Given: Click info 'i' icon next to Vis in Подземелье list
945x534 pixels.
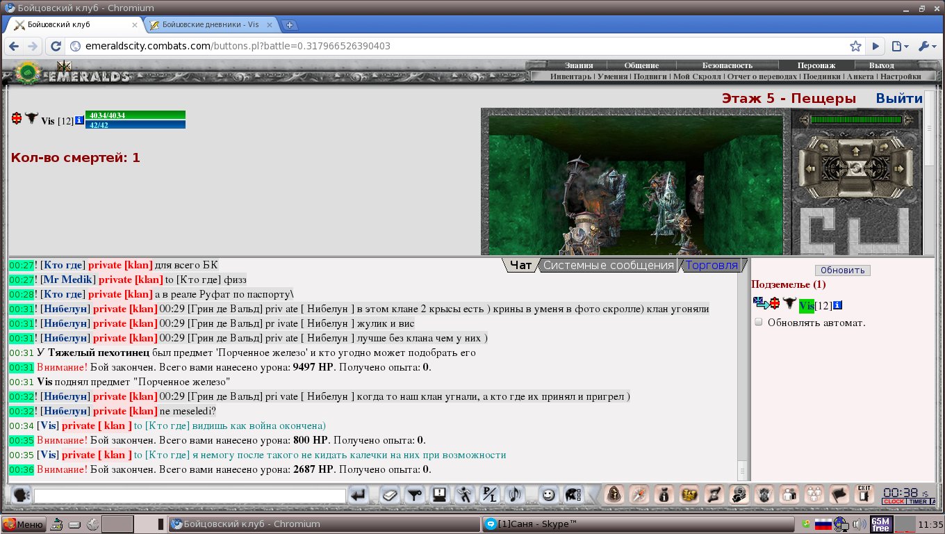Looking at the screenshot, I should (838, 305).
